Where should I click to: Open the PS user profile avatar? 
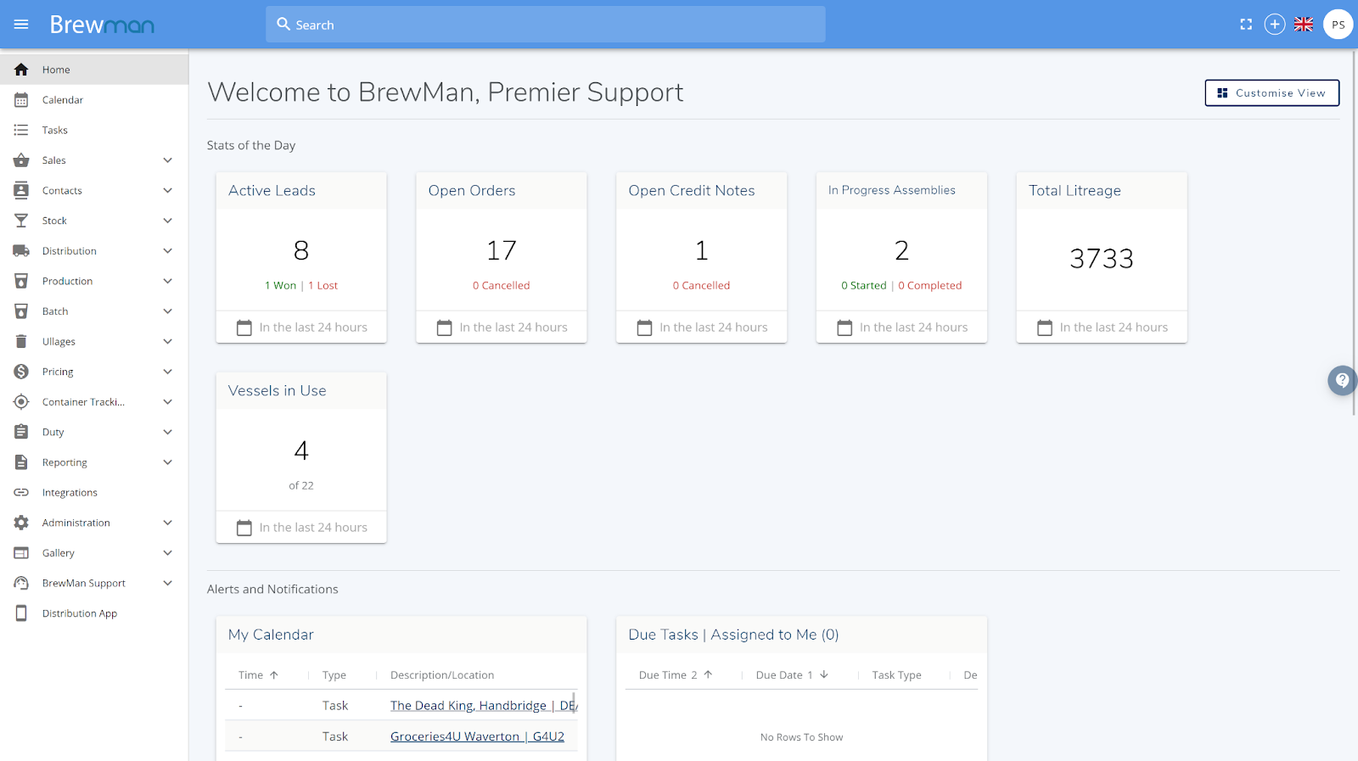coord(1338,25)
